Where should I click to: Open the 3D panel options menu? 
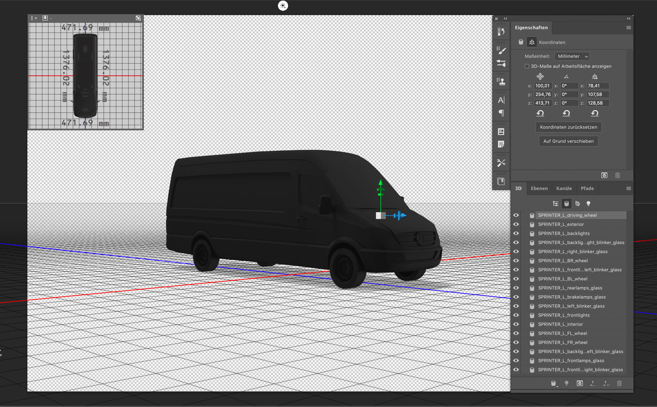pos(628,189)
